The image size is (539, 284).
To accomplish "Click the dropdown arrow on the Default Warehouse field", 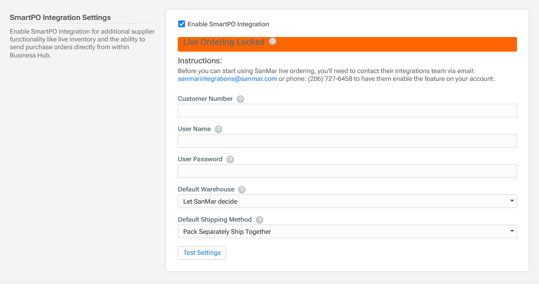I will click(512, 201).
